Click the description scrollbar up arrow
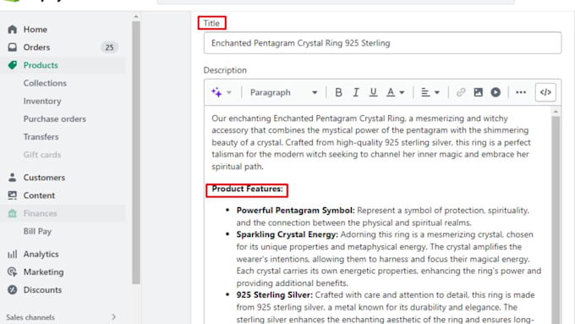The image size is (575, 324). pos(556,111)
